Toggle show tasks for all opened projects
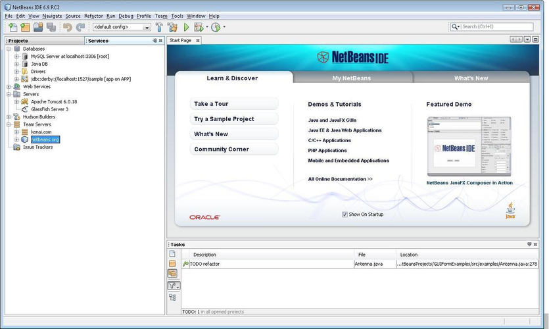Viewport: 549px width, 329px height. pos(172,273)
